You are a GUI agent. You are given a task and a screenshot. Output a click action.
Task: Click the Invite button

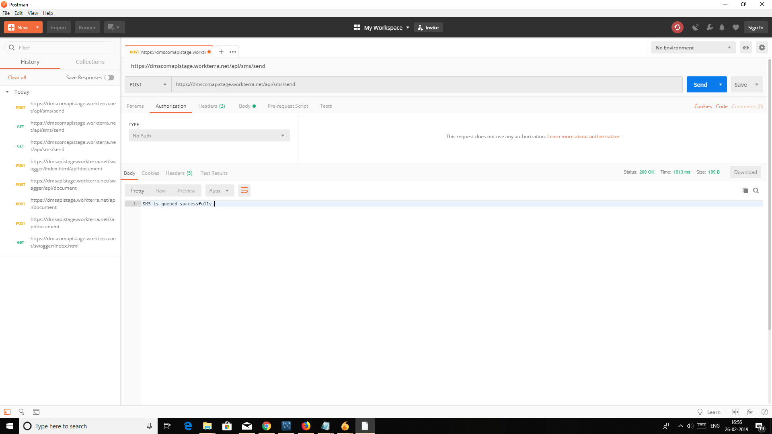pyautogui.click(x=428, y=27)
